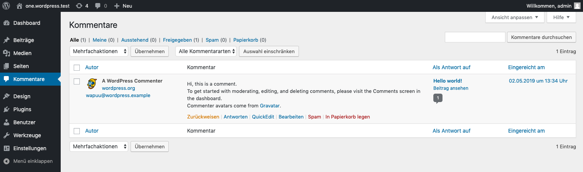
Task: Tick the select-all checkbox in header row
Action: pos(77,68)
